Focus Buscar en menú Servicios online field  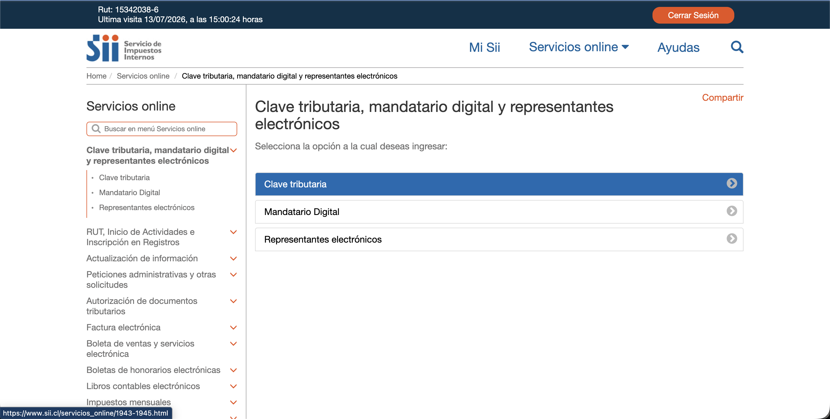tap(162, 129)
